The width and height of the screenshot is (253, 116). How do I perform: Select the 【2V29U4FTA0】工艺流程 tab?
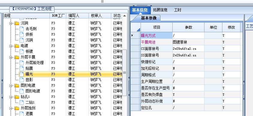32,9
